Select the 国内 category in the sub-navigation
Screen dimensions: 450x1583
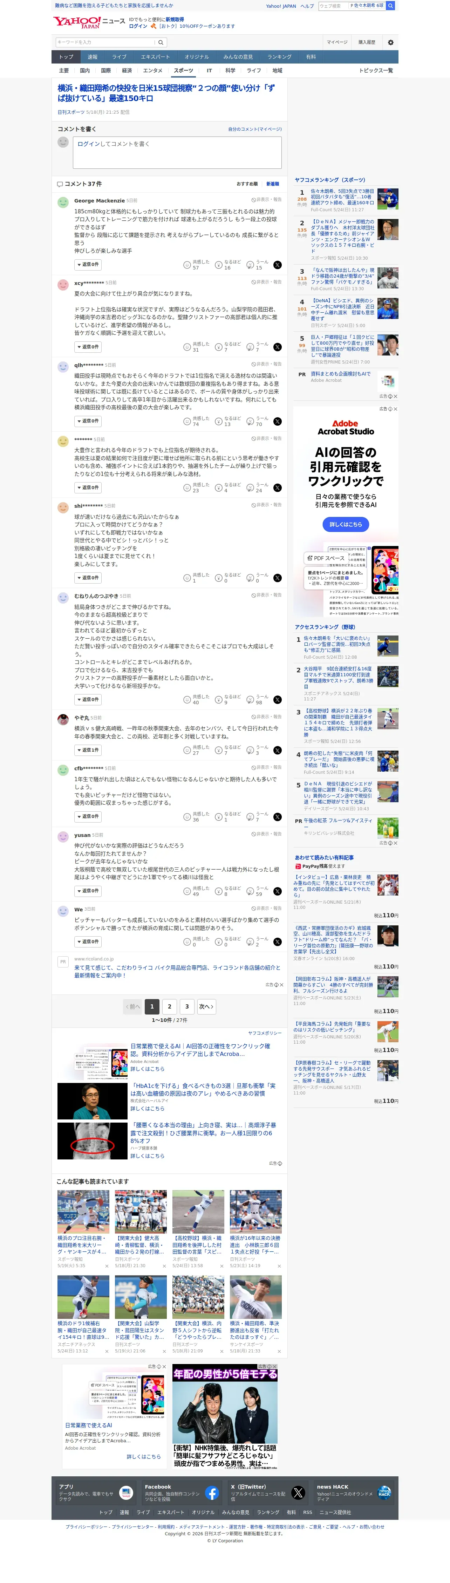85,71
